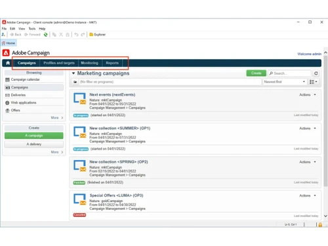This screenshot has width=328, height=246.
Task: Click the copy icon in toolbar
Action: pyautogui.click(x=54, y=35)
